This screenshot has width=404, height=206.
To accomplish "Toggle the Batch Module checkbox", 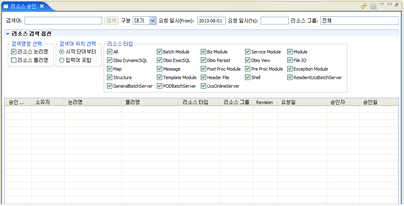I will [x=159, y=52].
